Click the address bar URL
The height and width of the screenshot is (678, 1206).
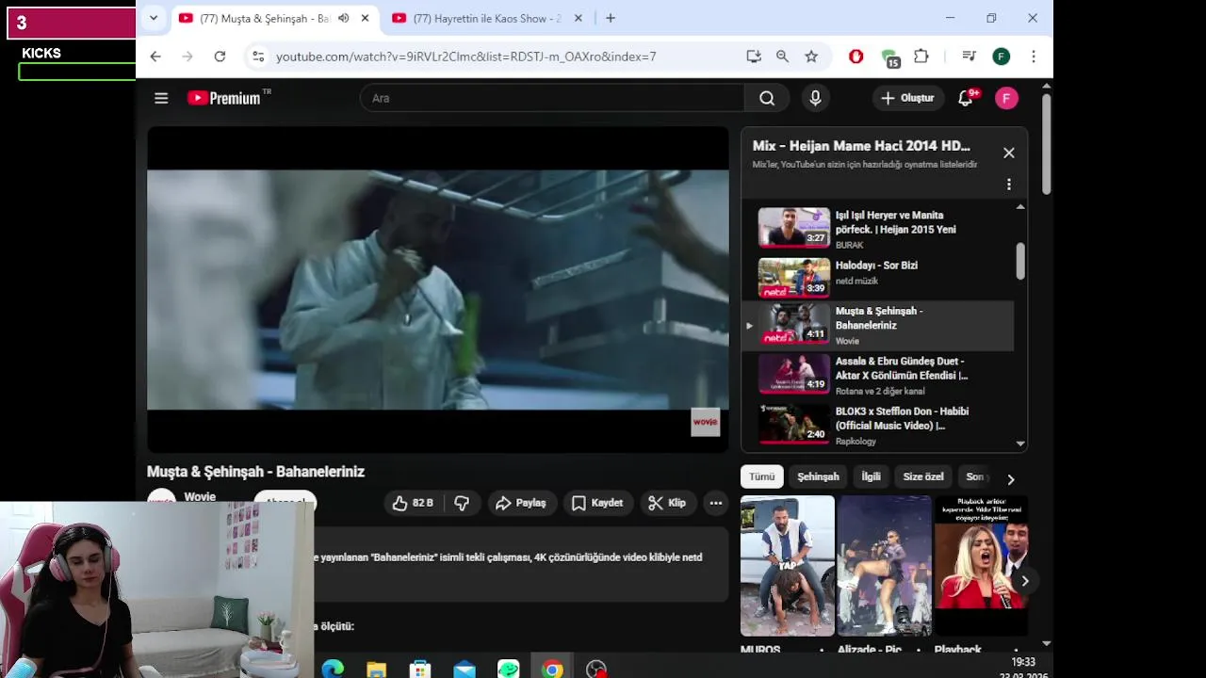tap(465, 56)
